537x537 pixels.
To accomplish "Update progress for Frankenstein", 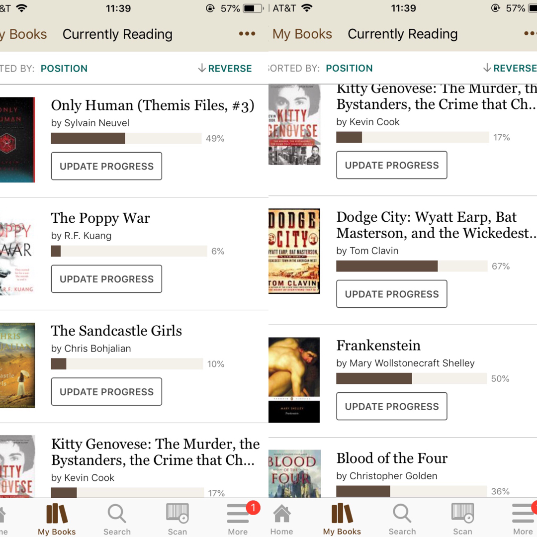I will pos(392,406).
